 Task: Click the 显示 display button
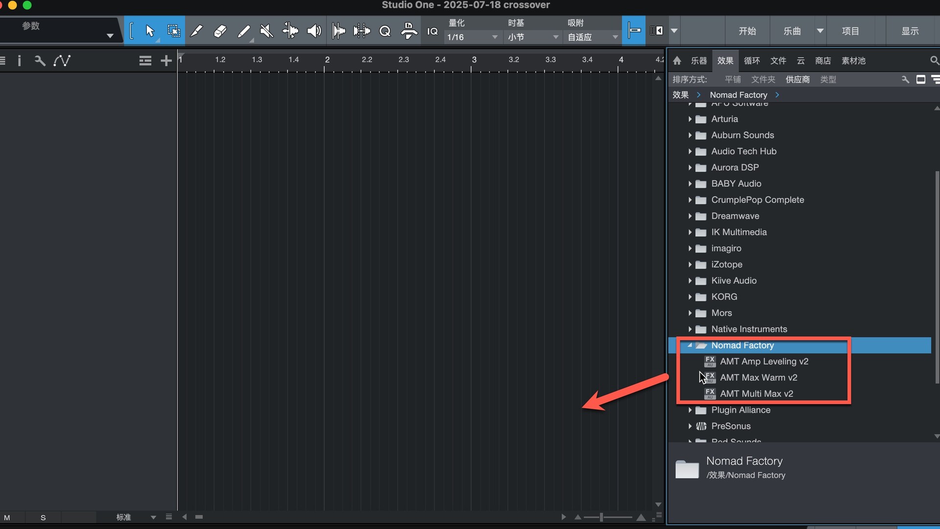pyautogui.click(x=910, y=31)
